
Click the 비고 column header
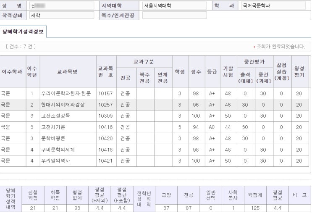point(300,195)
